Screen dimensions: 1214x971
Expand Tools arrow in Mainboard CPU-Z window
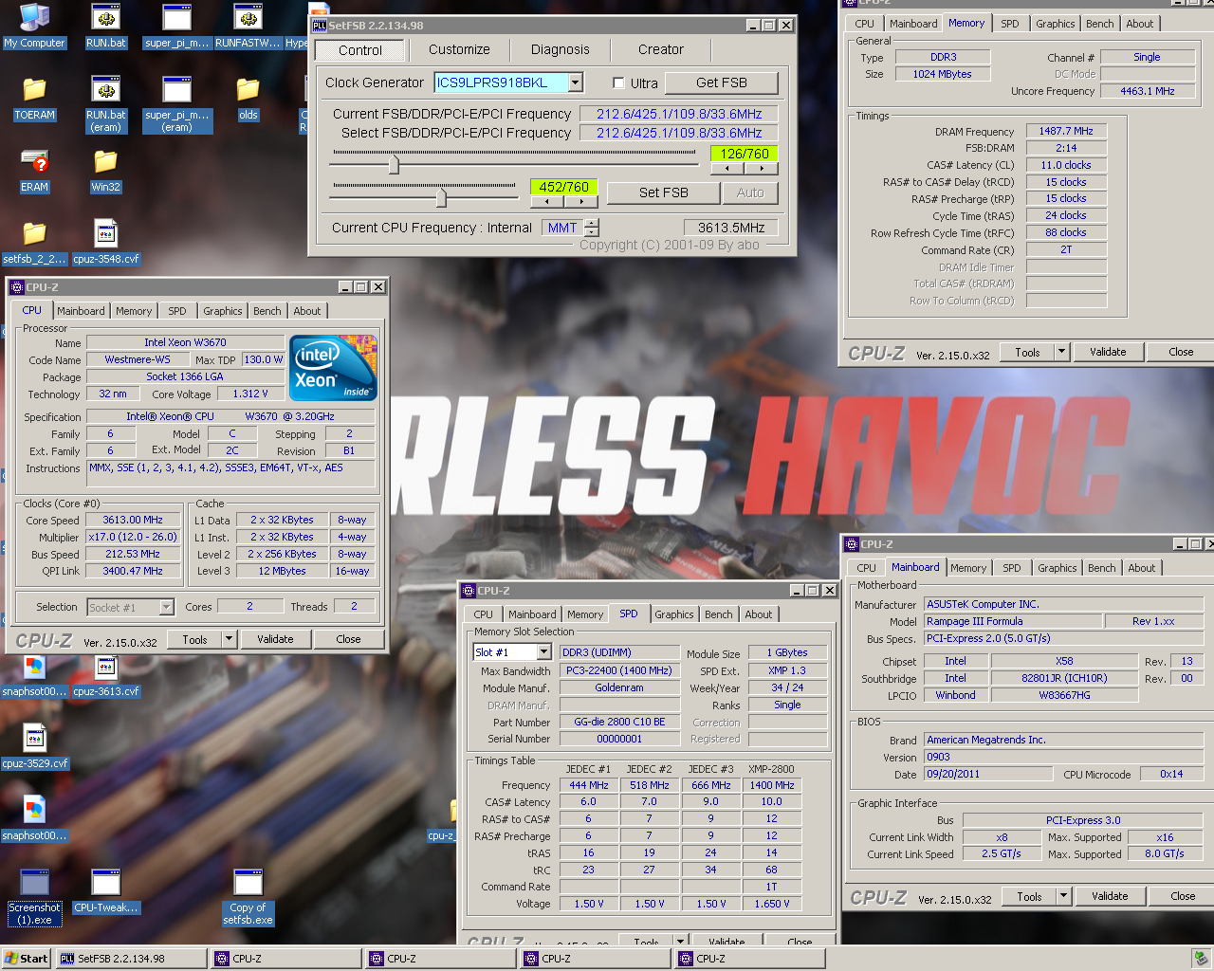tap(1063, 896)
